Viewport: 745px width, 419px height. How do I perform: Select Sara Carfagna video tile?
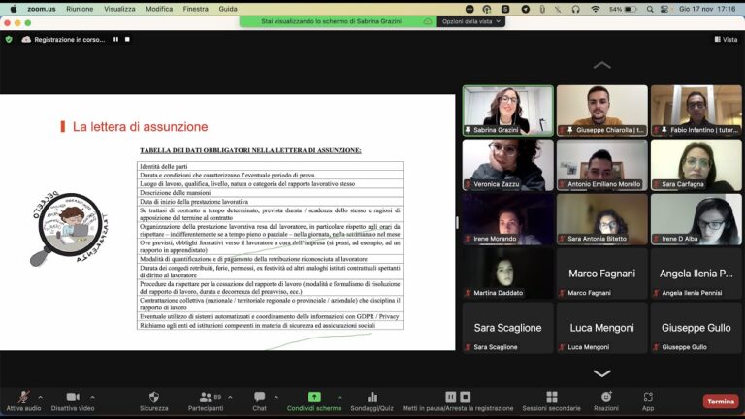click(x=696, y=165)
